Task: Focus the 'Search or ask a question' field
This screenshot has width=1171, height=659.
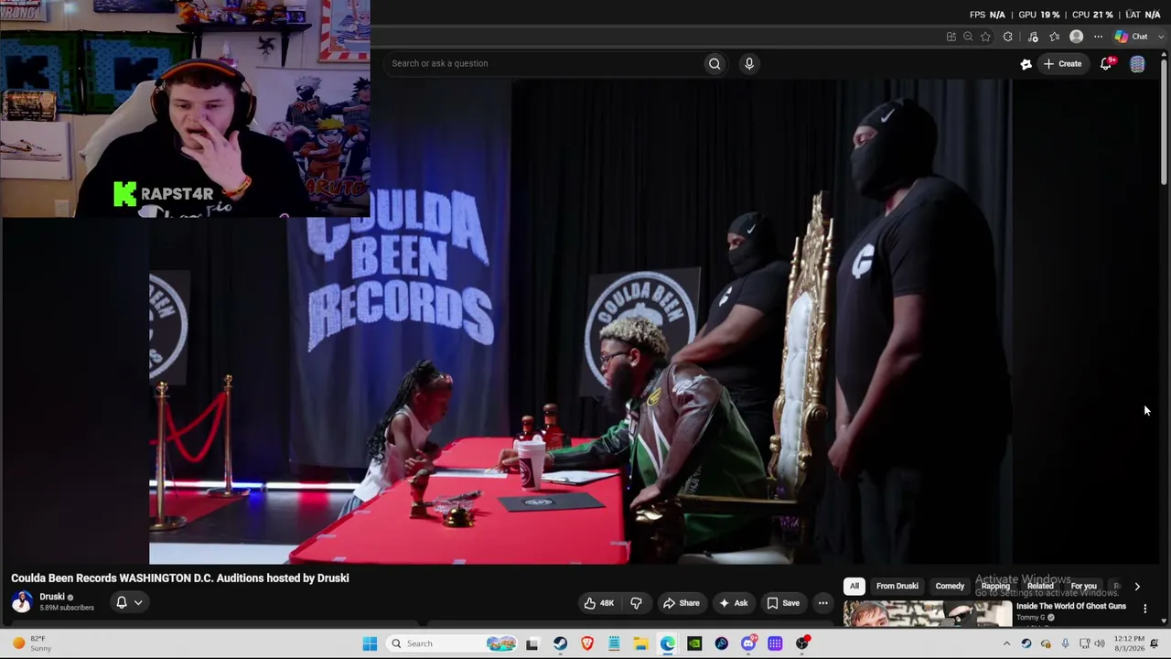Action: pos(544,63)
